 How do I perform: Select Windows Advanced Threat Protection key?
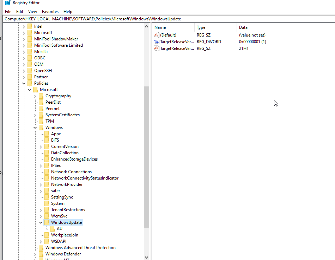click(80, 248)
